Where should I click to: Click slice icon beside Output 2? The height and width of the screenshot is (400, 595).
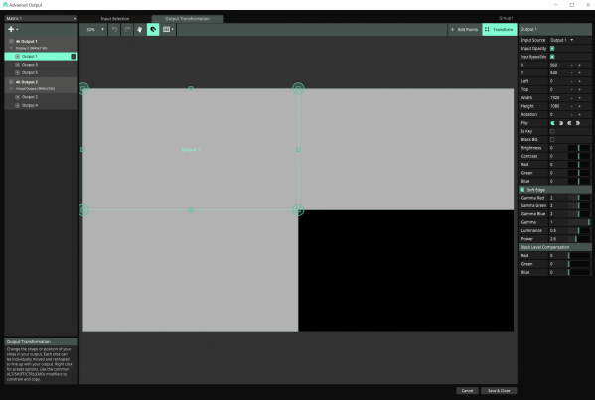pyautogui.click(x=17, y=97)
